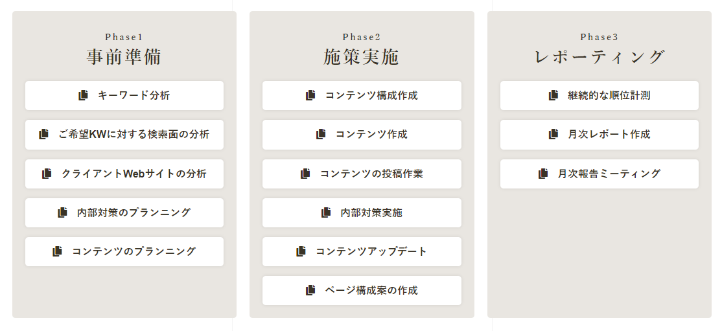Image resolution: width=722 pixels, height=331 pixels.
Task: Click the キーワード分析 label text
Action: tap(134, 95)
